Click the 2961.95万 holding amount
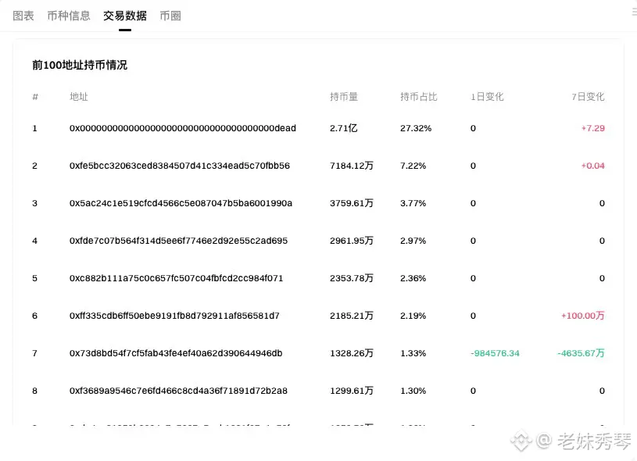The width and height of the screenshot is (637, 461). [x=352, y=241]
